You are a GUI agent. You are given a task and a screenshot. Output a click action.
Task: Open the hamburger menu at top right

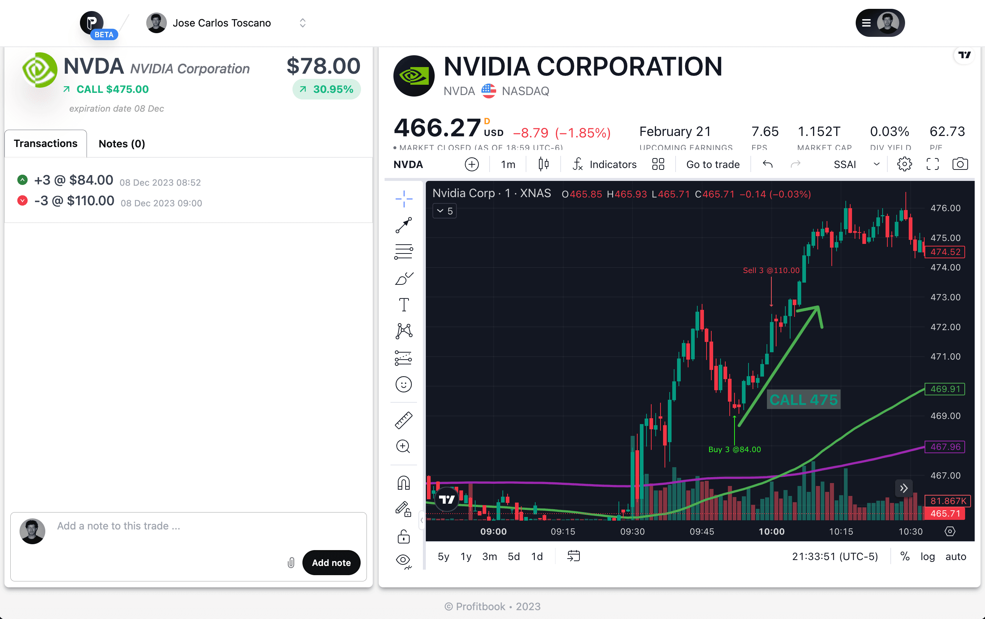866,23
